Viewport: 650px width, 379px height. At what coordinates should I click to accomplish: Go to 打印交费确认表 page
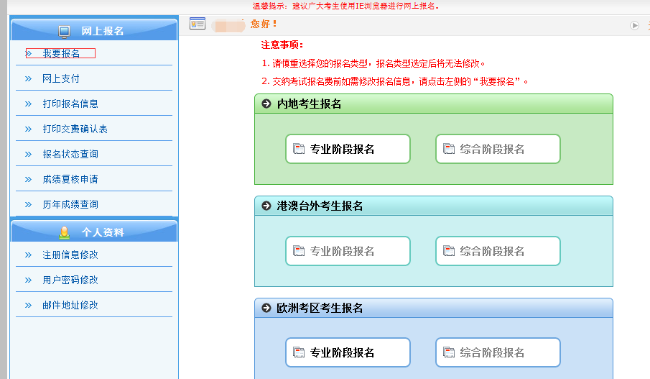(75, 129)
